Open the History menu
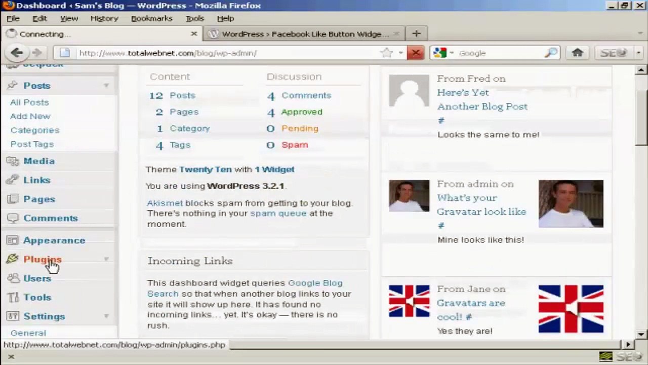Image resolution: width=648 pixels, height=365 pixels. point(104,18)
